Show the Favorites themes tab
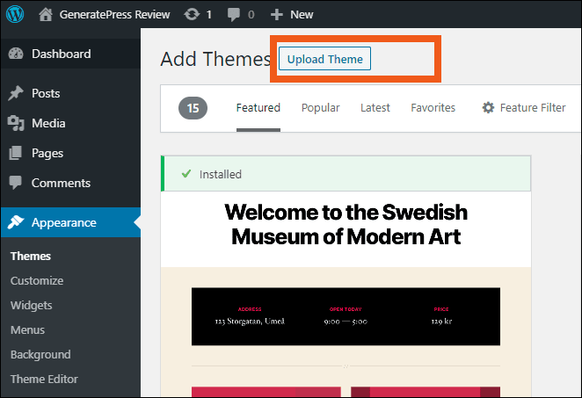Viewport: 582px width, 398px height. point(433,108)
